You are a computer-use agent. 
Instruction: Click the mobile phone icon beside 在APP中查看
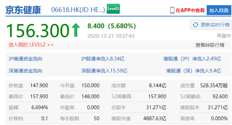(x=172, y=11)
